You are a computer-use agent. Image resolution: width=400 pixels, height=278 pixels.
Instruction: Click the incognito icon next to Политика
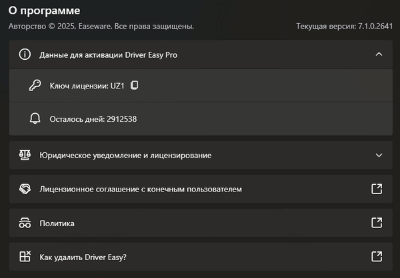tap(25, 223)
